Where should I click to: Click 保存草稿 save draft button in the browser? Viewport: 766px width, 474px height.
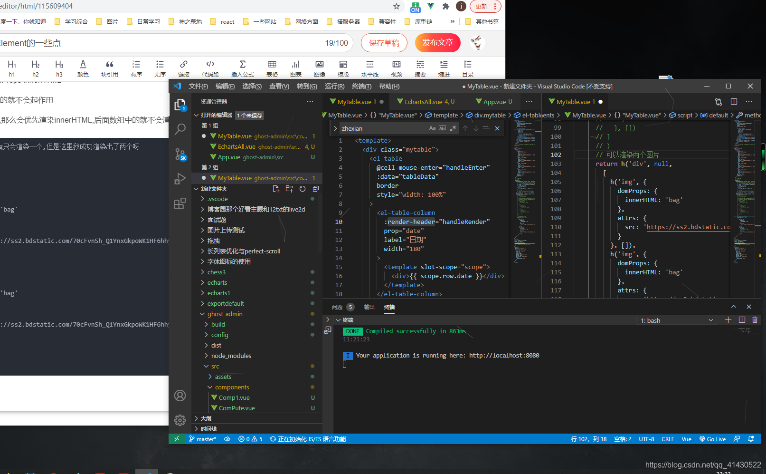coord(384,43)
